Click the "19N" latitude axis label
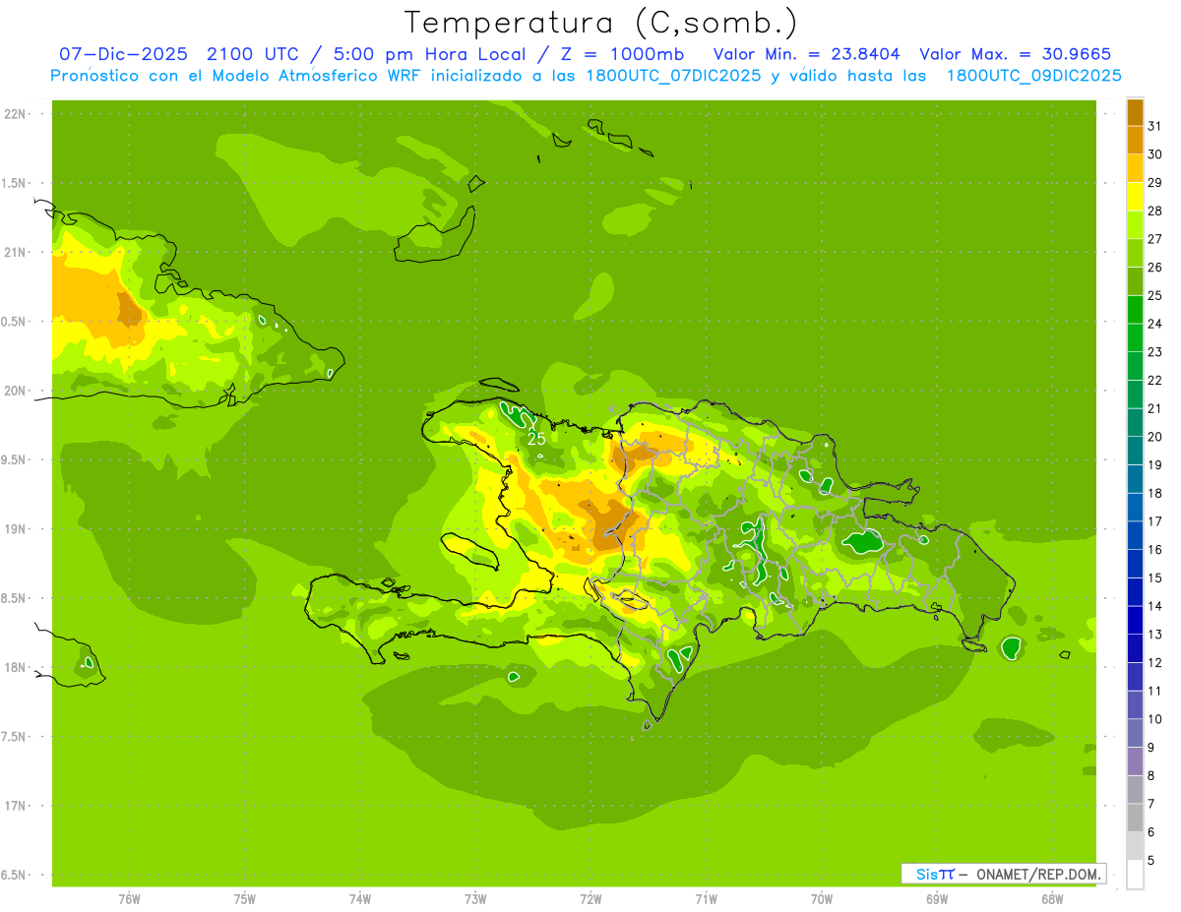This screenshot has width=1181, height=912. [16, 529]
